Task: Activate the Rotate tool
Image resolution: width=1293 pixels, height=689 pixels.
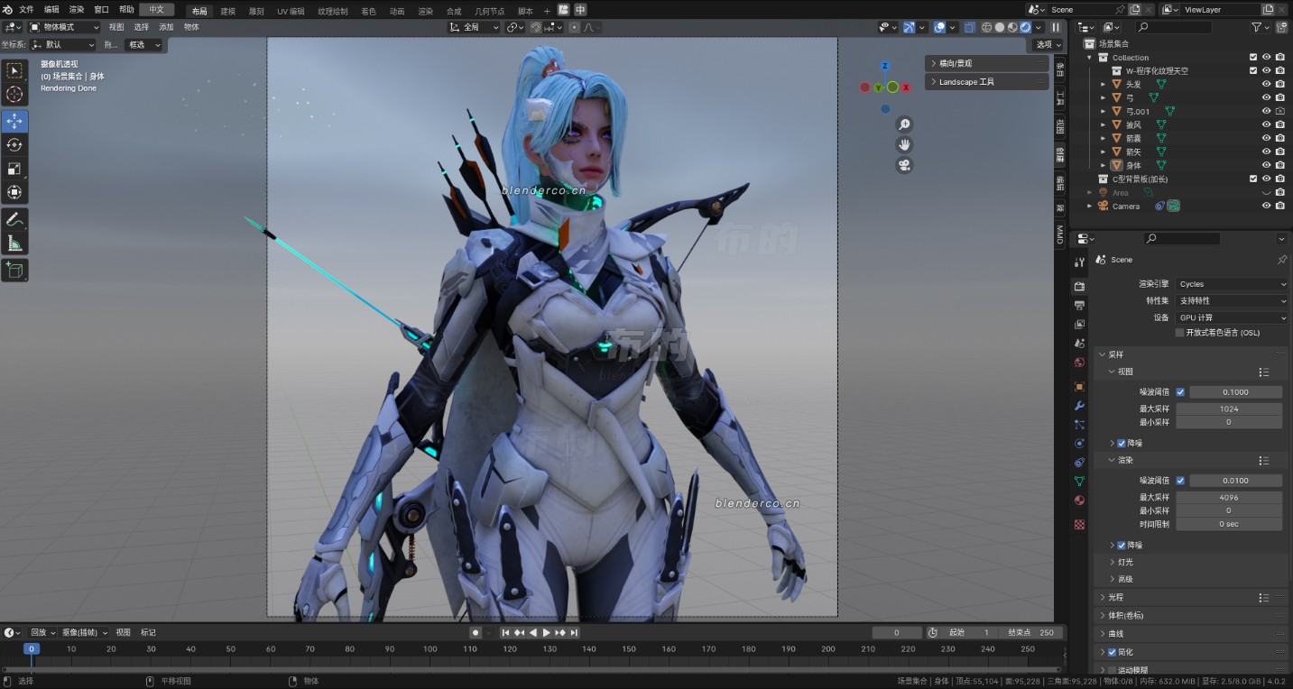Action: (x=14, y=145)
